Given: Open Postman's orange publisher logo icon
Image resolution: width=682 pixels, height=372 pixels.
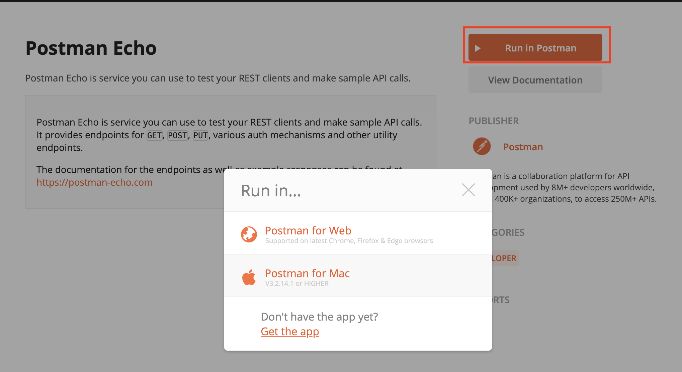Looking at the screenshot, I should tap(482, 146).
